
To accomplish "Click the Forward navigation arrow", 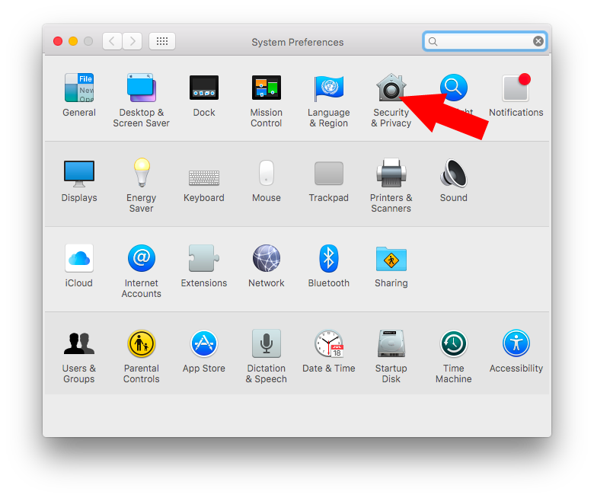I will (x=133, y=41).
